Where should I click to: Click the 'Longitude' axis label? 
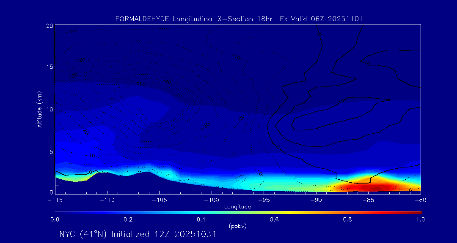pos(237,207)
